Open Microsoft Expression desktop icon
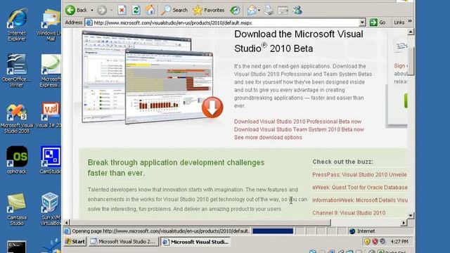The width and height of the screenshot is (450, 253). [x=51, y=71]
